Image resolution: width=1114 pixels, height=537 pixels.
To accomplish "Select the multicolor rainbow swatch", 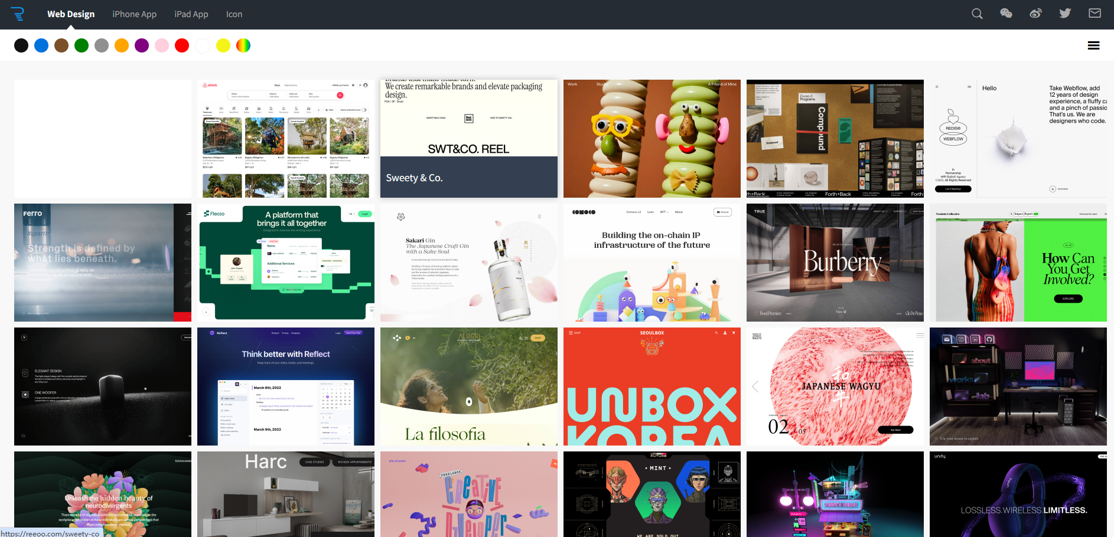I will (x=243, y=45).
